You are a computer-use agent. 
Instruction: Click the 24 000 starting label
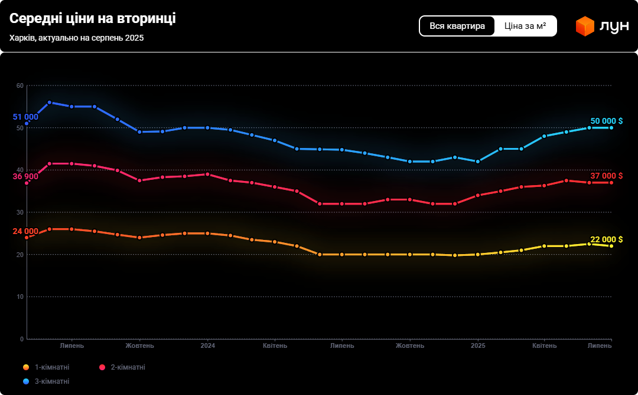click(x=25, y=231)
